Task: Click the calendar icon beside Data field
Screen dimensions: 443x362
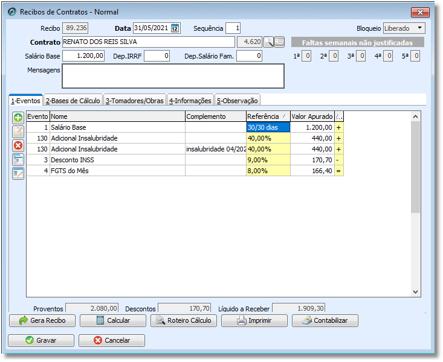Action: (x=175, y=28)
